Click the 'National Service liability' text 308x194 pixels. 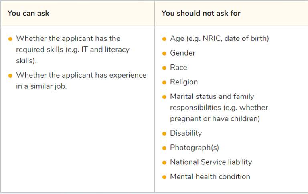coord(211,162)
